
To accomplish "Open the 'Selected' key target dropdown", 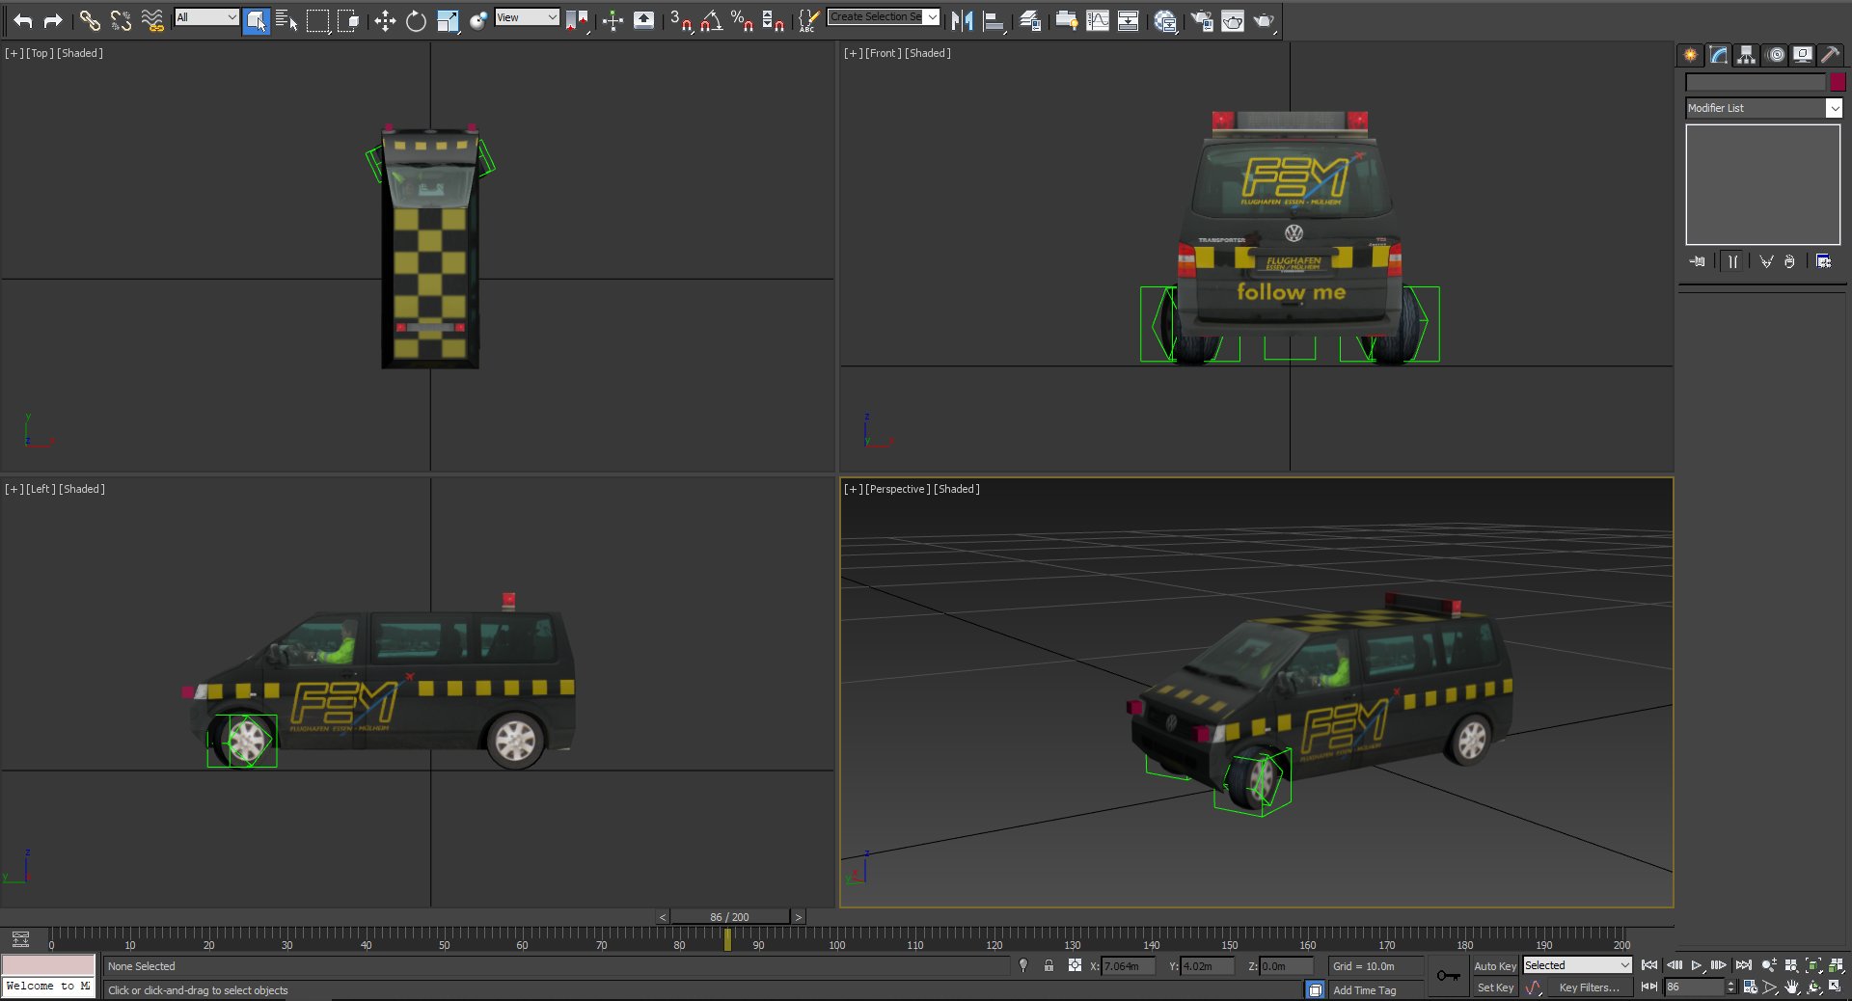I will (1577, 965).
